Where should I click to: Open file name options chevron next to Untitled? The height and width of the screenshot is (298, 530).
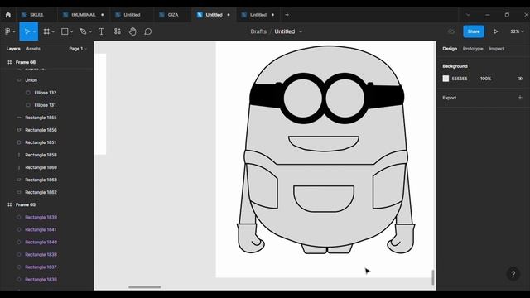[301, 31]
